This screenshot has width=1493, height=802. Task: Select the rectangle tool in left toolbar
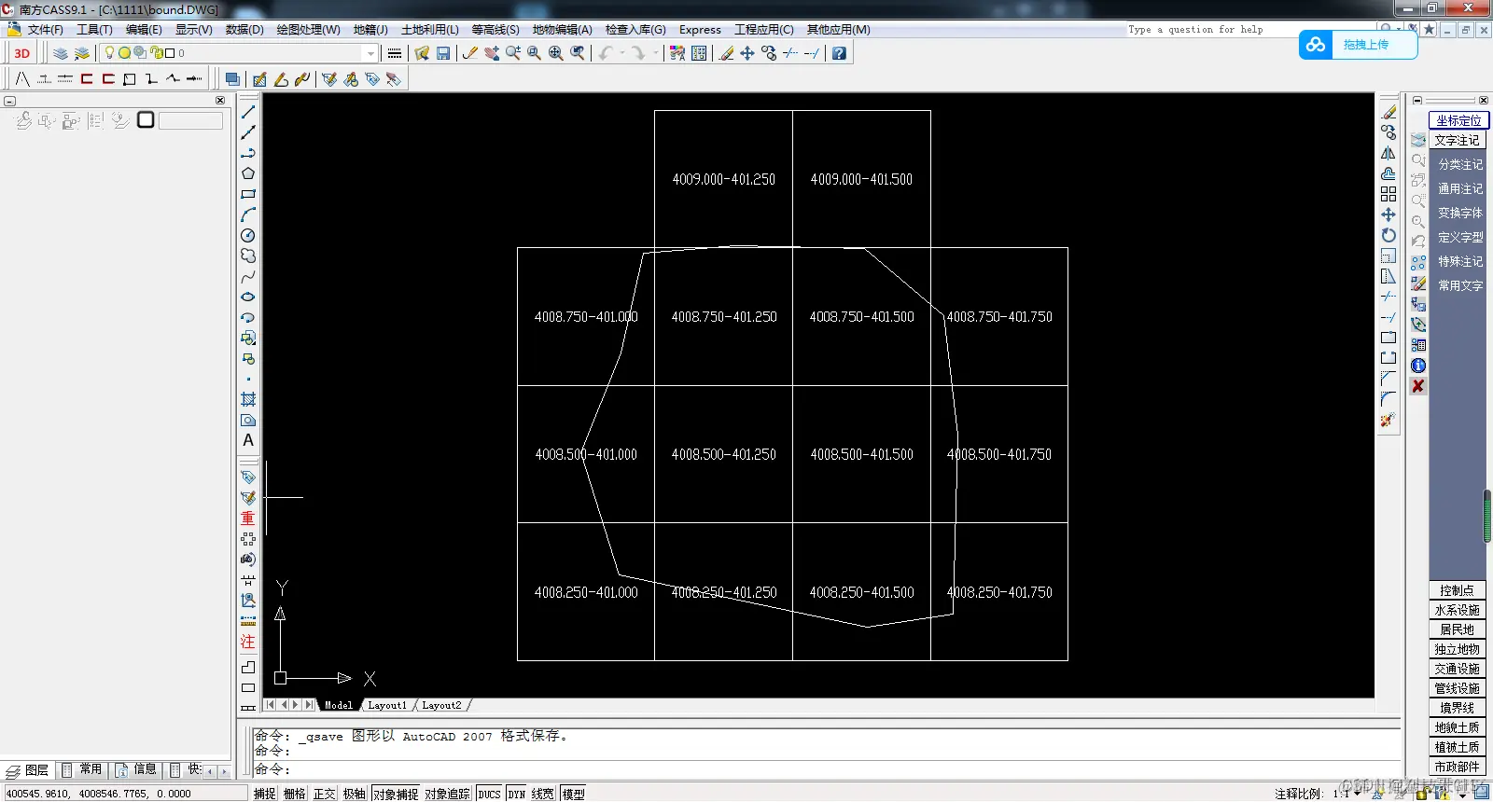click(x=248, y=194)
